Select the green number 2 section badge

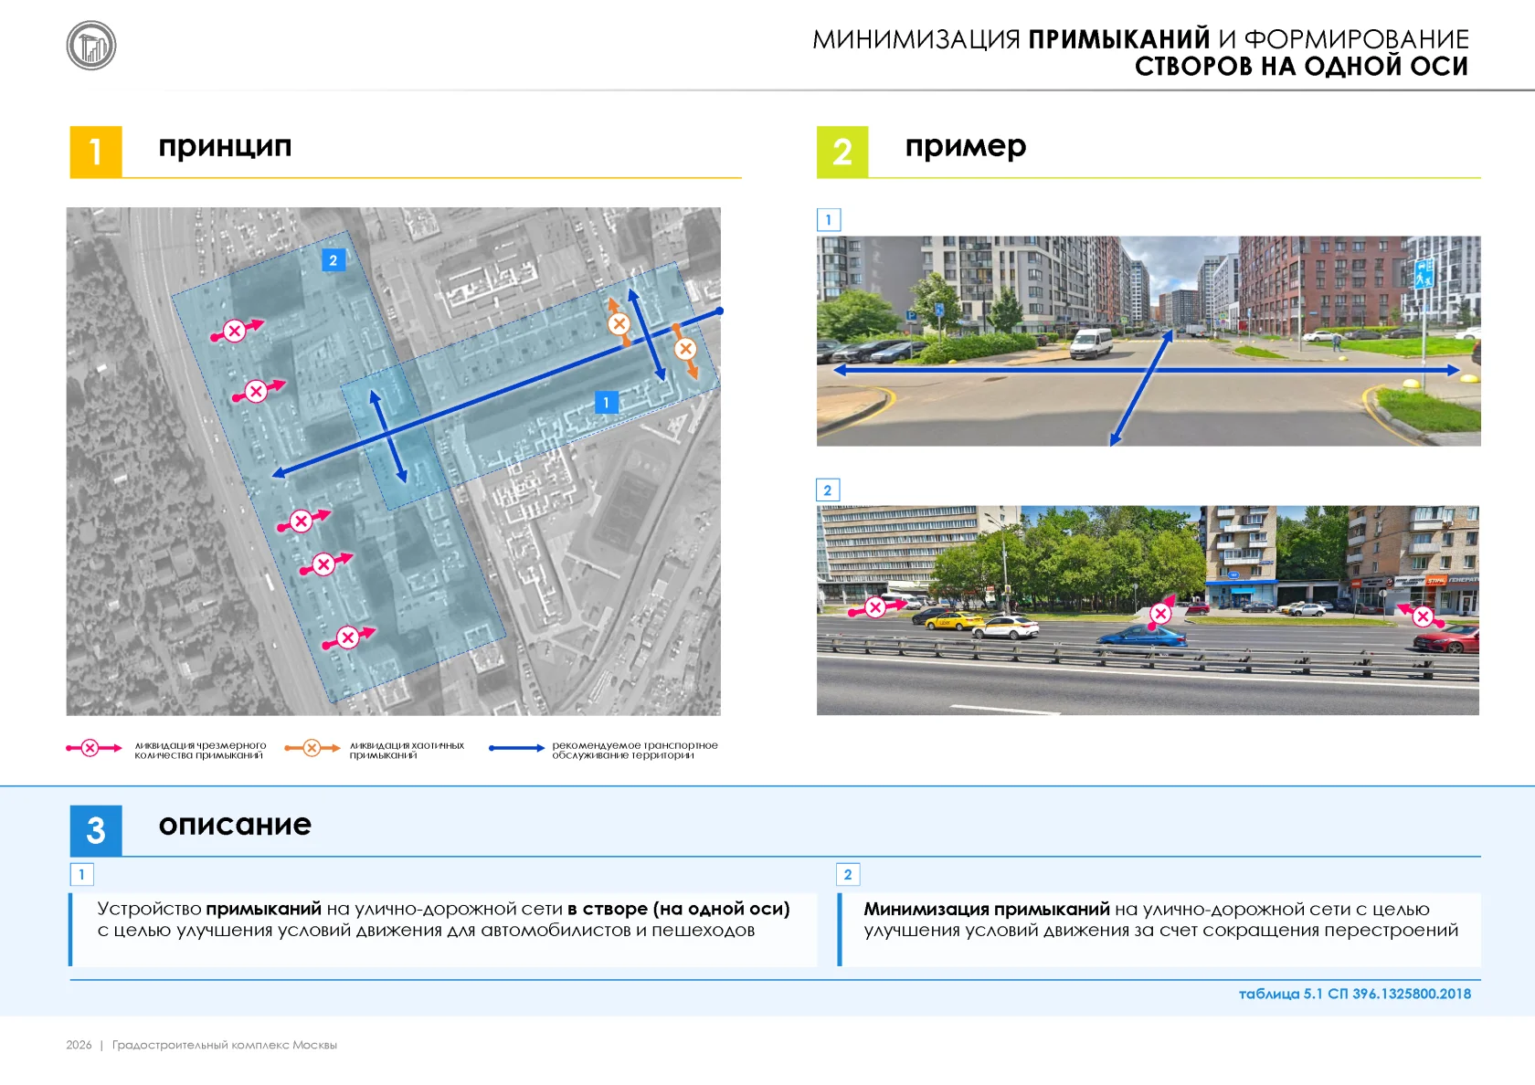pos(842,152)
